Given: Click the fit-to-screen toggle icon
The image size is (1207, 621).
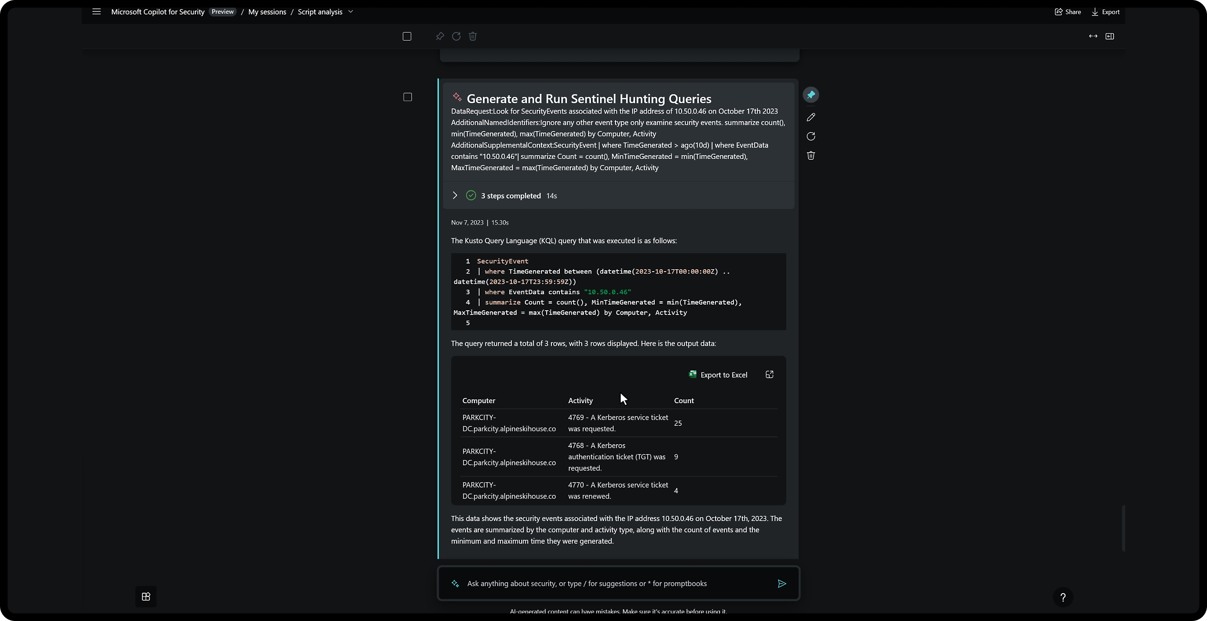Looking at the screenshot, I should coord(1093,36).
